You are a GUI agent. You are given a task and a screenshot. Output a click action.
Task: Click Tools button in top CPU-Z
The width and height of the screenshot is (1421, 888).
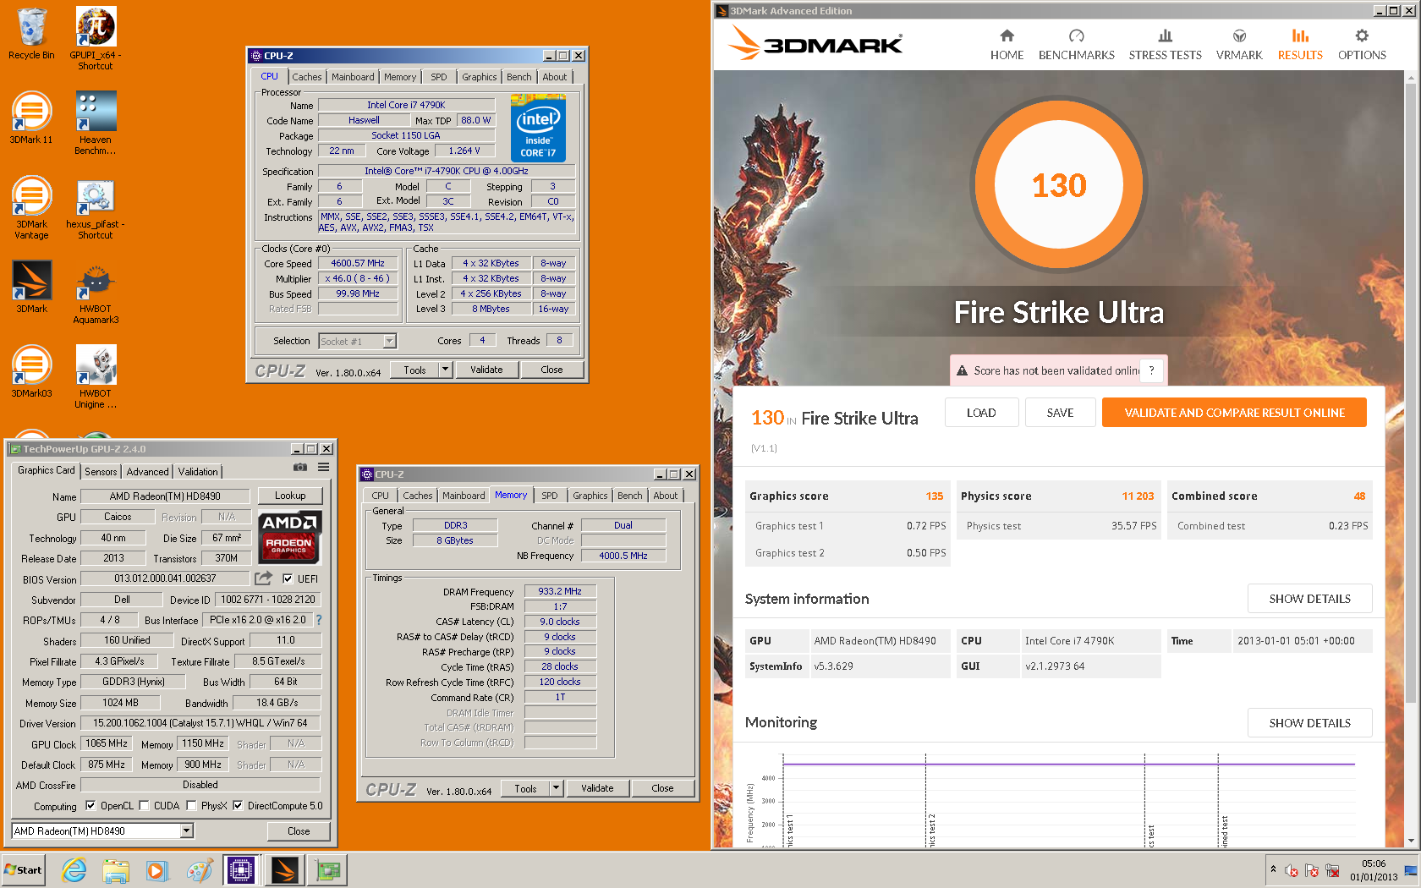point(414,370)
